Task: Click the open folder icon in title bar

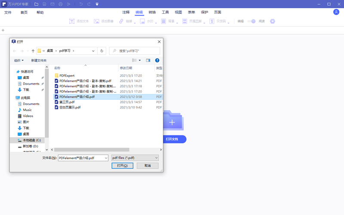Action: 36,4
